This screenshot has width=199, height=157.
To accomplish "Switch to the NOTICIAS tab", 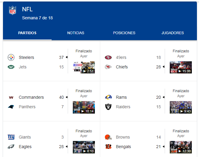I will point(76,33).
